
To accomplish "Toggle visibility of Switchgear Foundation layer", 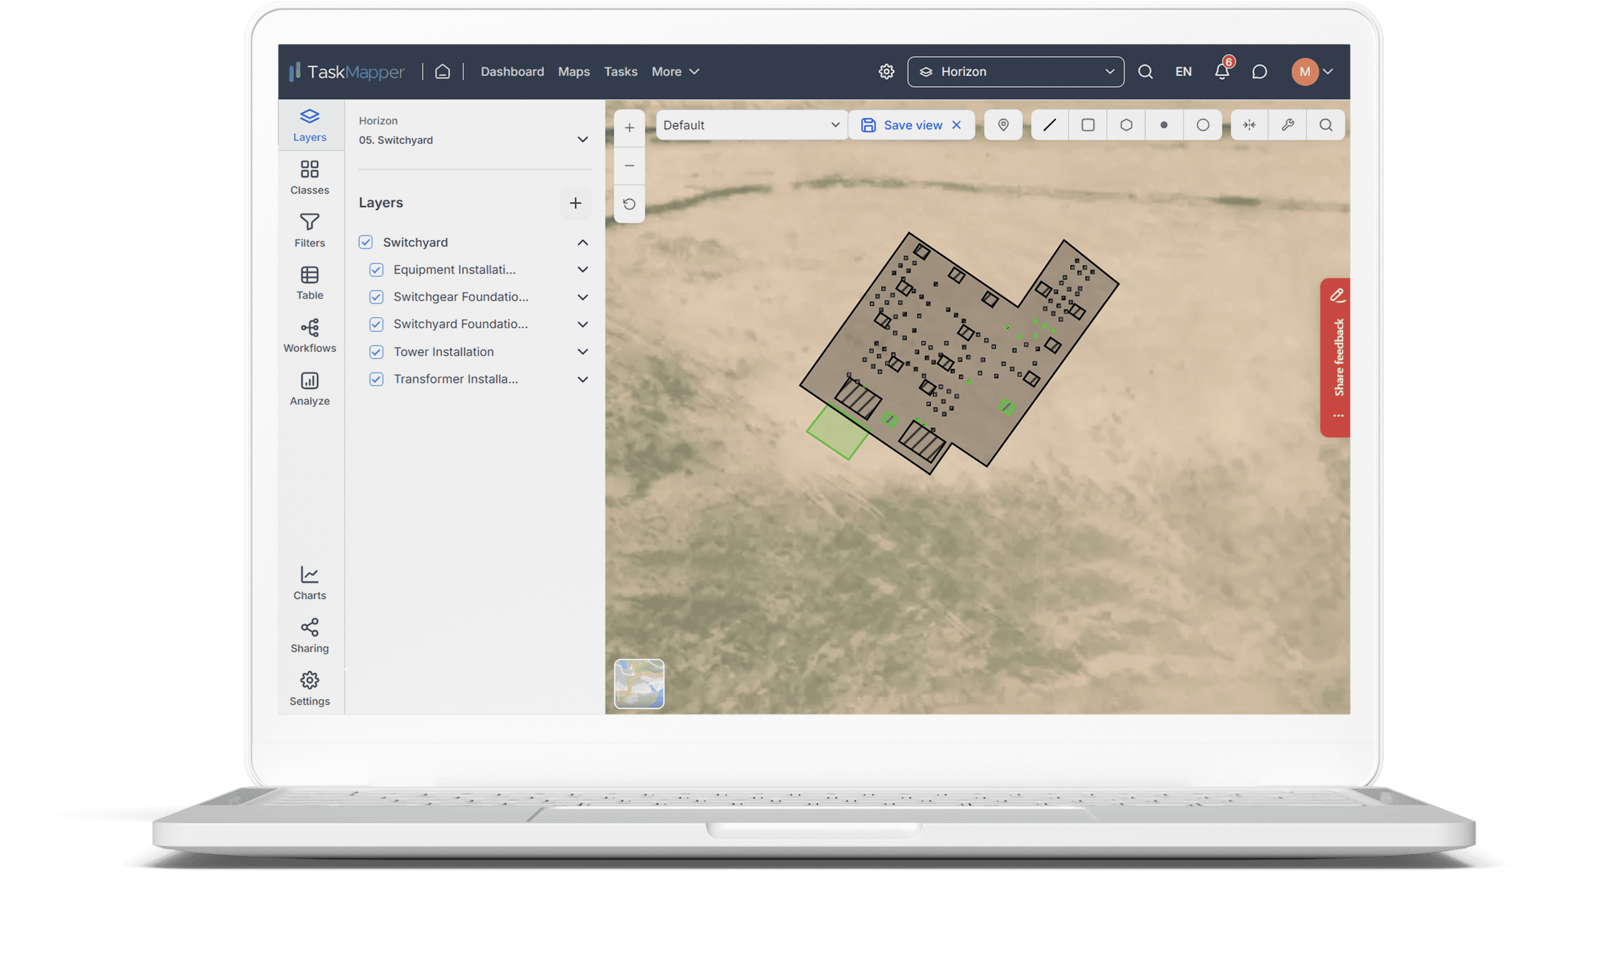I will pyautogui.click(x=376, y=296).
